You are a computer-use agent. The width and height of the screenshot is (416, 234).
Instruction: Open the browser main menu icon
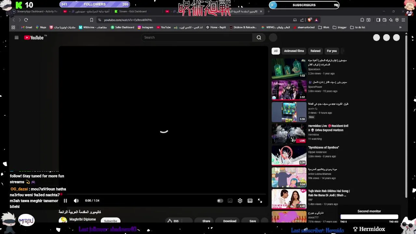point(403,20)
